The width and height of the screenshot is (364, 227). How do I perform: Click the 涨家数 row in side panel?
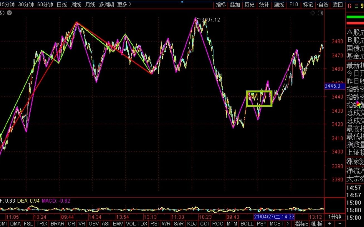pyautogui.click(x=355, y=162)
